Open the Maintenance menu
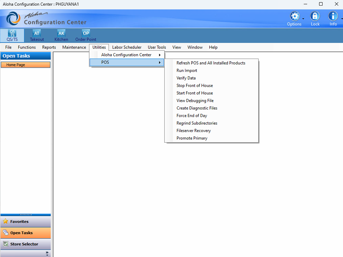343x257 pixels. [74, 47]
